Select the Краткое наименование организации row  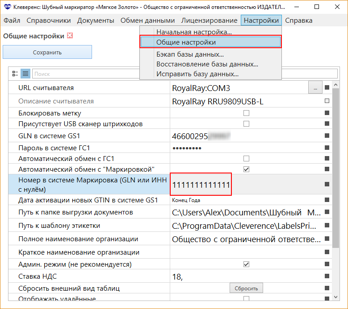coord(170,252)
